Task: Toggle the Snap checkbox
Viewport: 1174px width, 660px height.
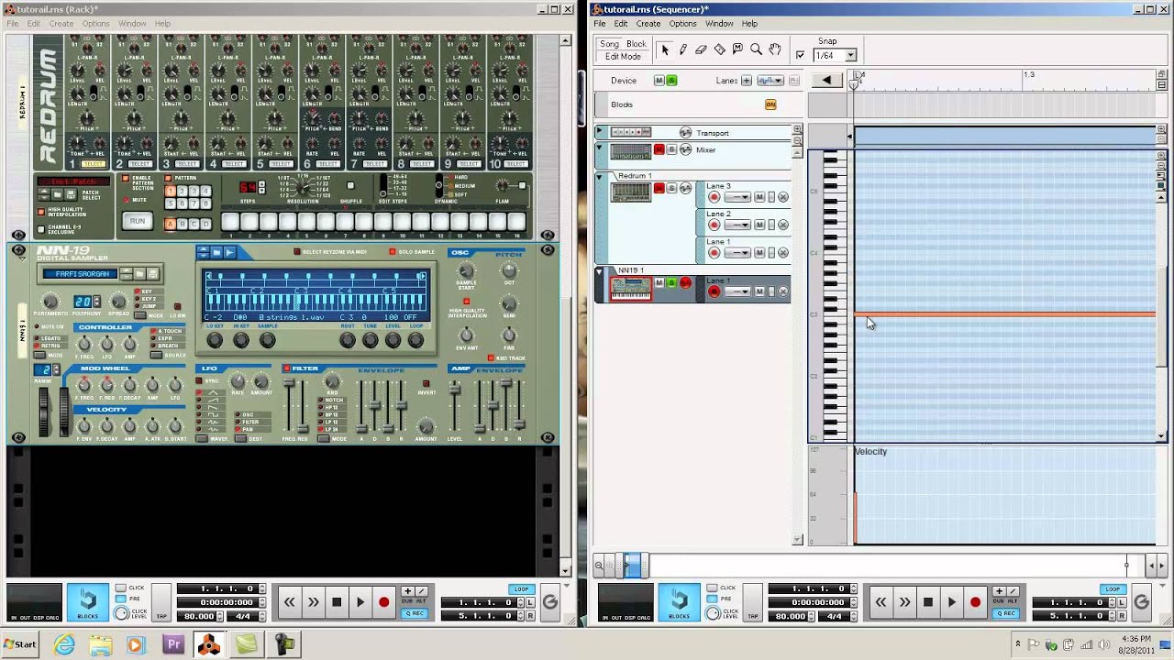Action: [800, 55]
